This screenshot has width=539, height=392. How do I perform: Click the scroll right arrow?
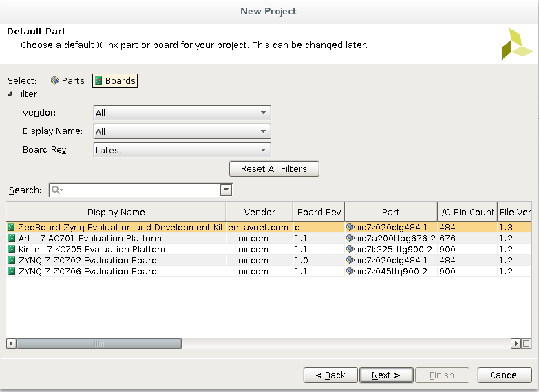(516, 343)
